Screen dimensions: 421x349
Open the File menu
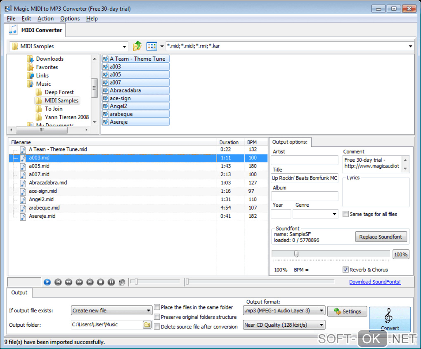(x=11, y=19)
